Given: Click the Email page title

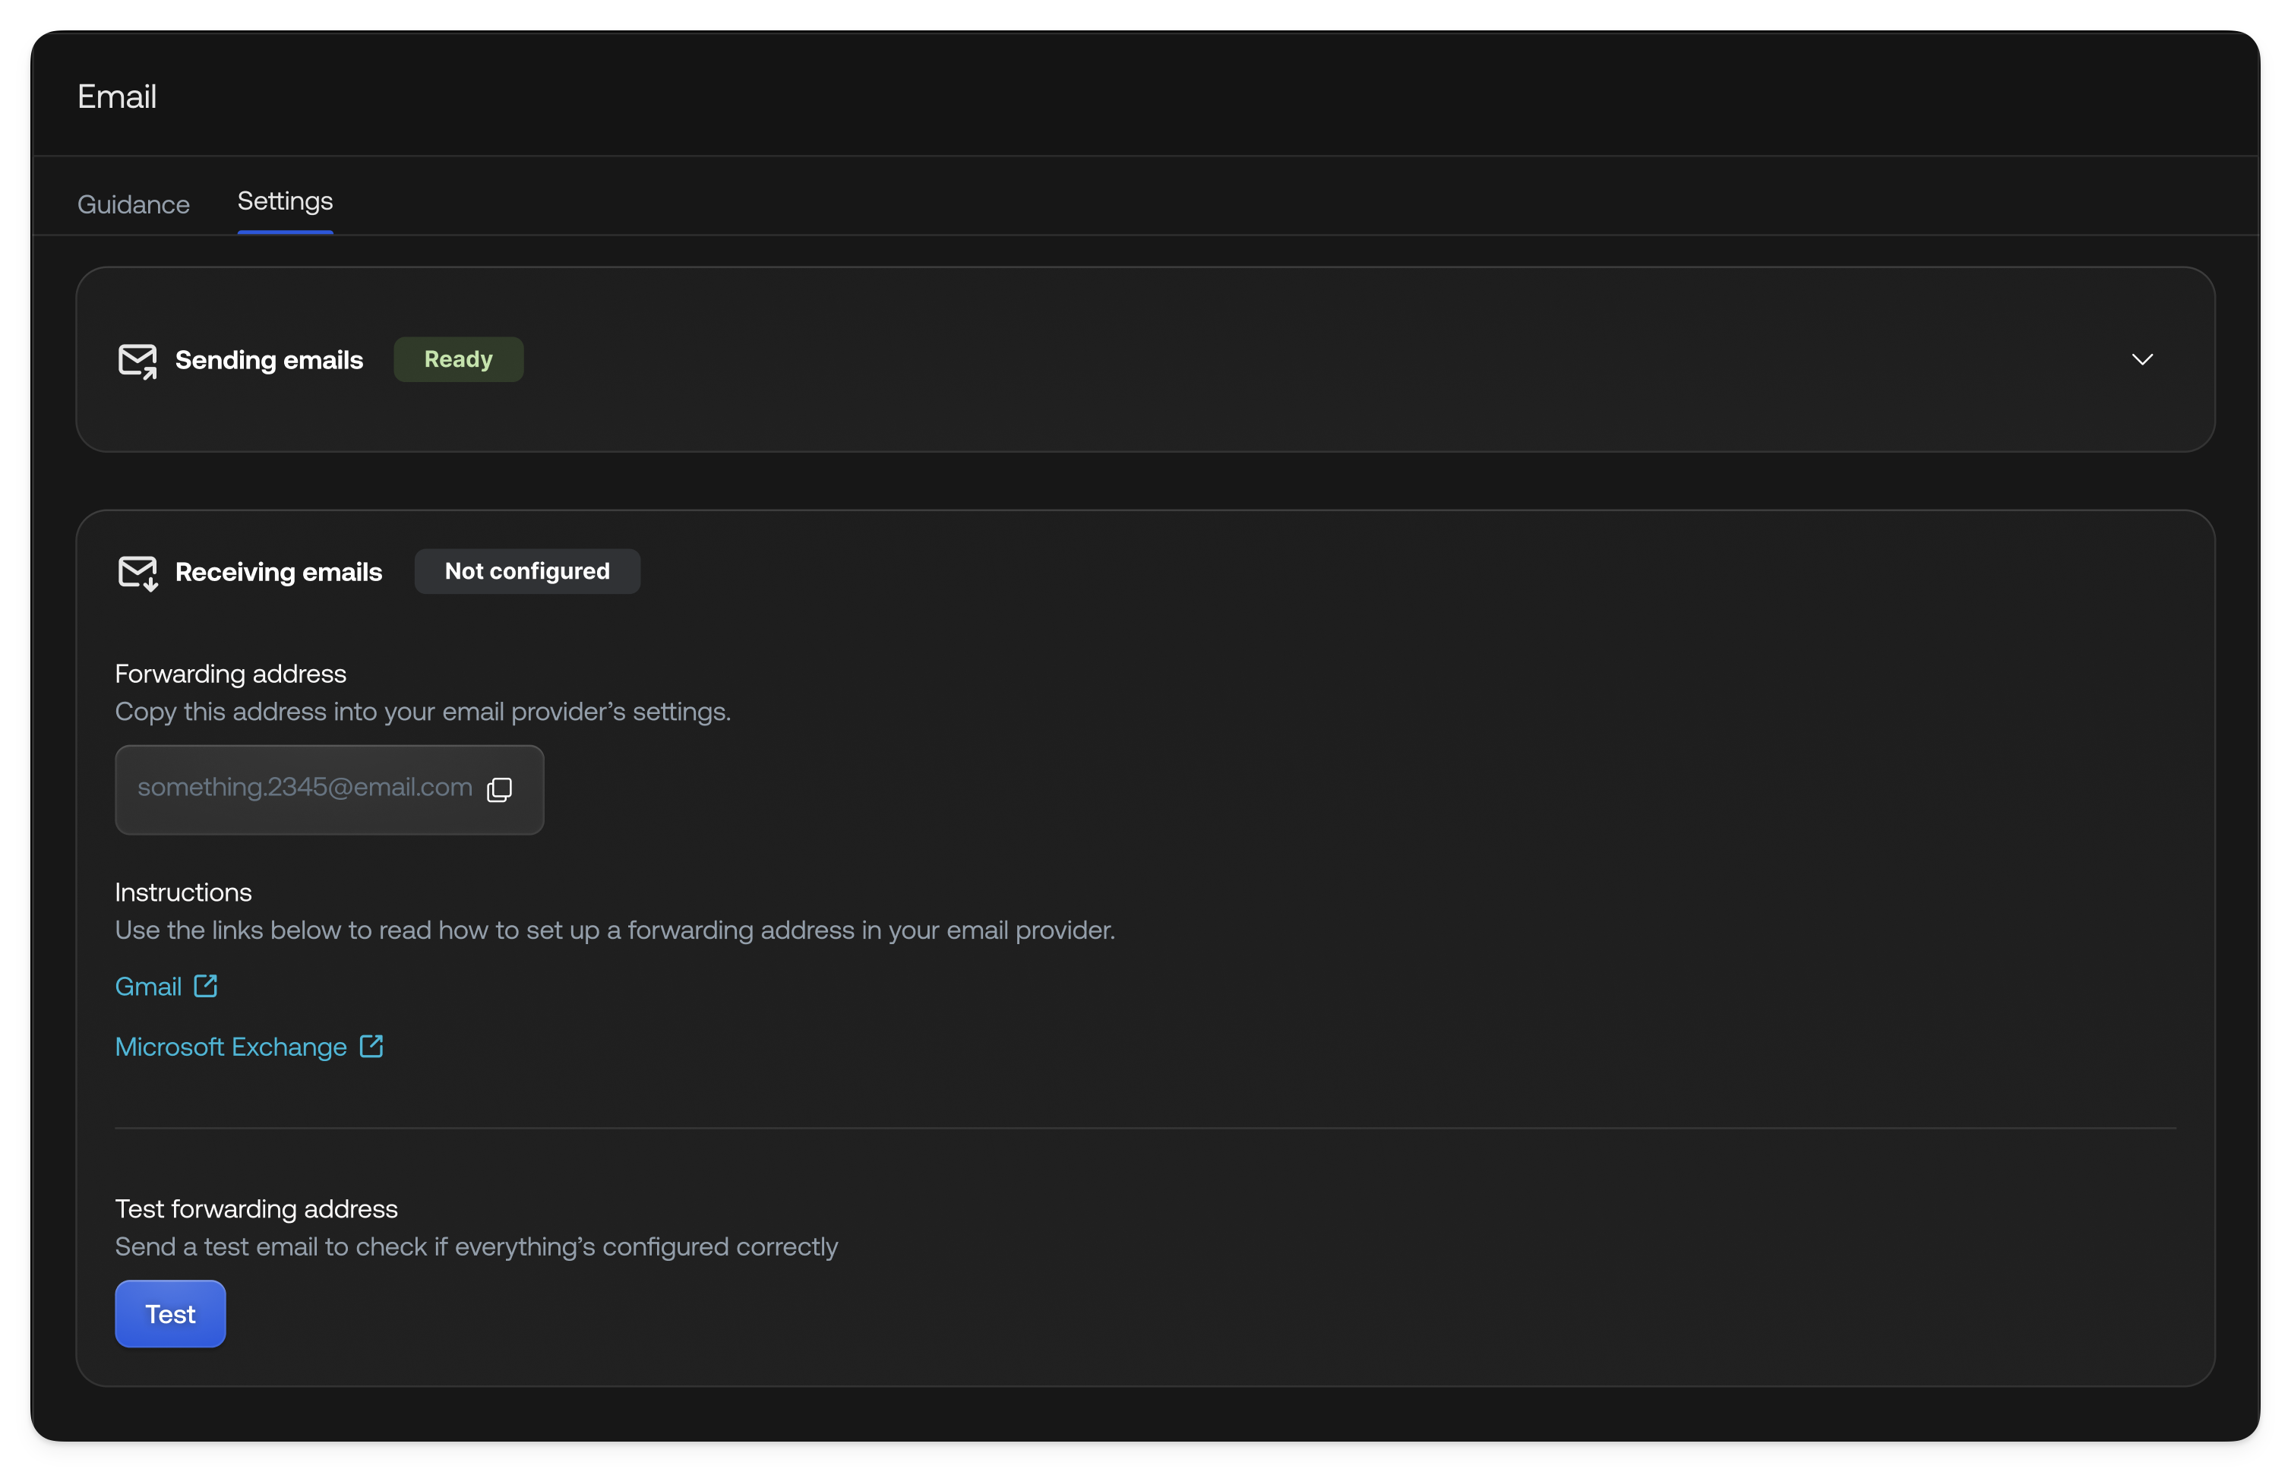Looking at the screenshot, I should pos(117,96).
